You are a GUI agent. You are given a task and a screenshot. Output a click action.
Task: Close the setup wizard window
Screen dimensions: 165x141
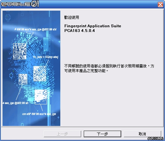click(x=160, y=4)
